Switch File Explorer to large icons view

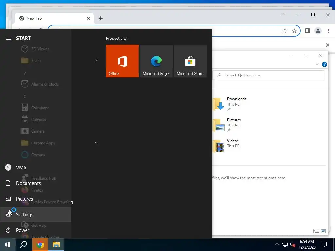[323, 231]
